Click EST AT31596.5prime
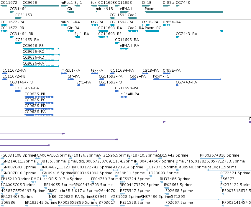The image size is (251, 207). (113, 155)
